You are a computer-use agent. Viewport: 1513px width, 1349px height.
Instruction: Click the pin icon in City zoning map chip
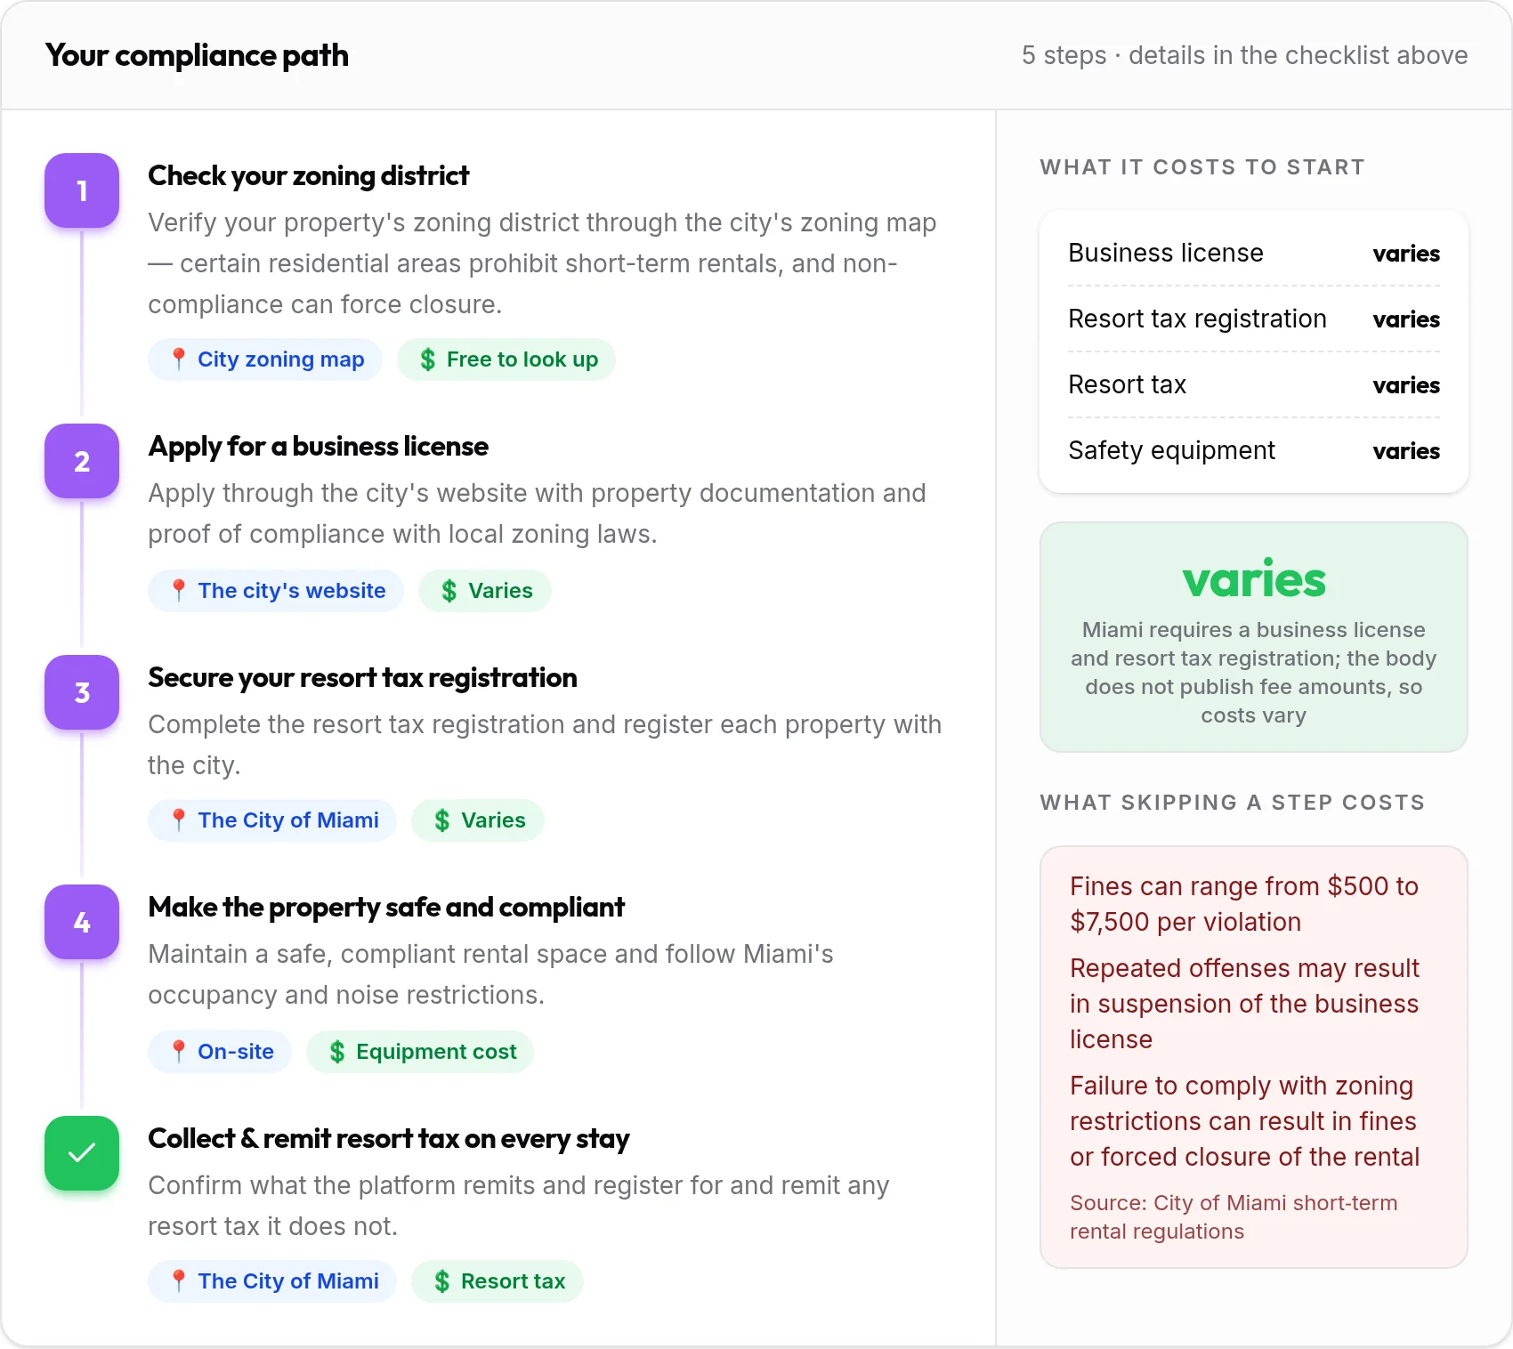pos(178,359)
